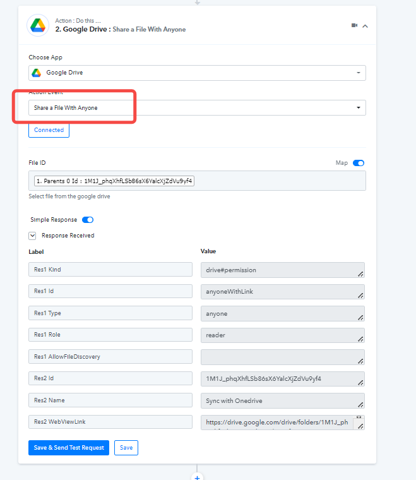The image size is (416, 480).
Task: Click the Res1 AllowFileDiscovery label field
Action: coord(110,357)
